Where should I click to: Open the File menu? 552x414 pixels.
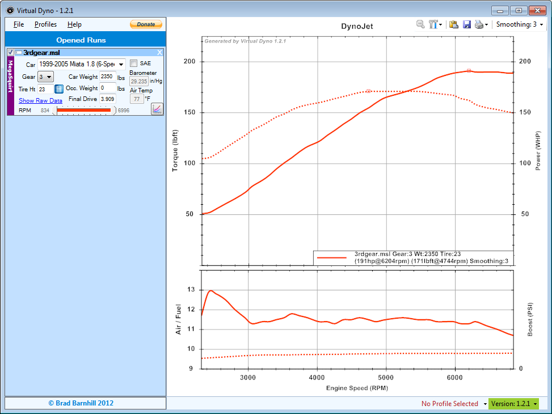19,24
